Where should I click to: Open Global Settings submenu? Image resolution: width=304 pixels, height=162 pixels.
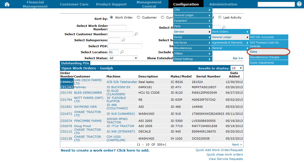click(x=192, y=59)
